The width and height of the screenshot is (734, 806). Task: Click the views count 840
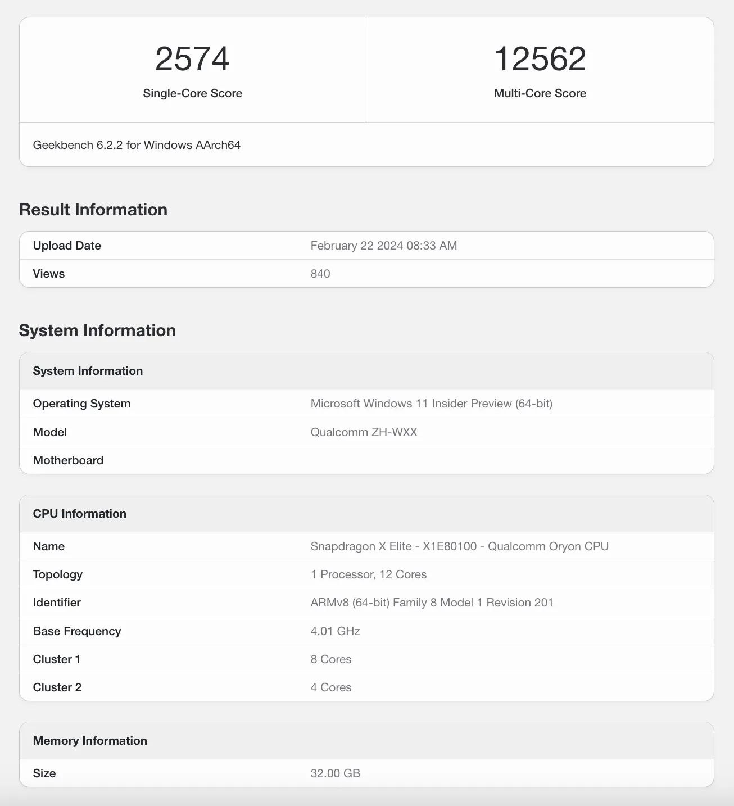tap(320, 274)
